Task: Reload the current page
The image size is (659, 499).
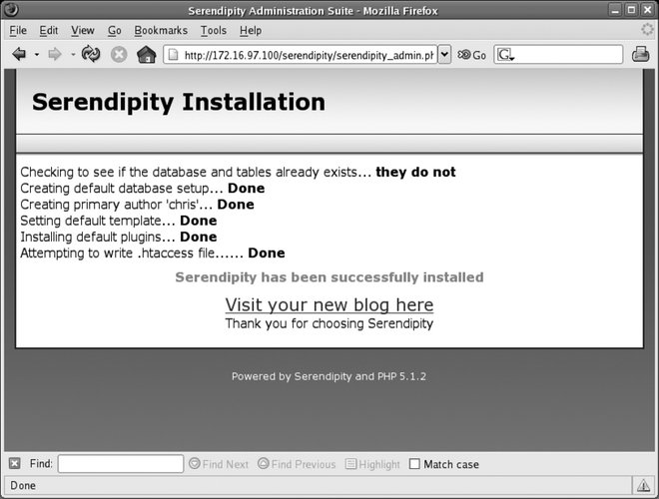Action: 91,54
